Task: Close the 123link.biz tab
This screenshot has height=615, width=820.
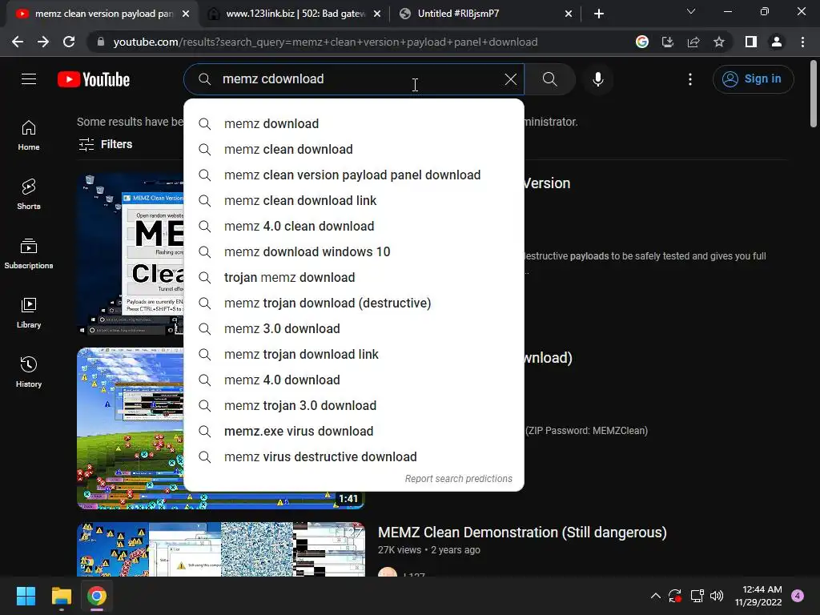Action: click(377, 14)
